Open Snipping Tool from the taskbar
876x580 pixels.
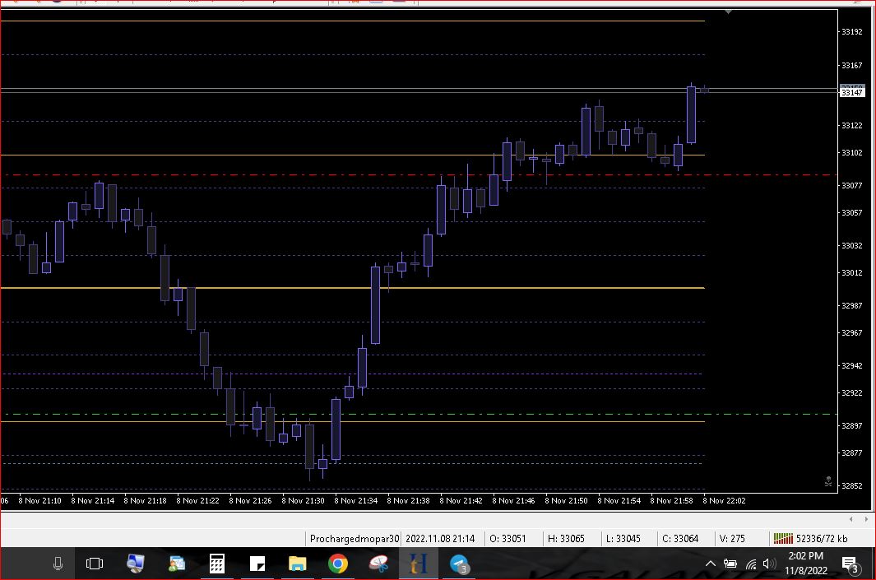(x=378, y=564)
